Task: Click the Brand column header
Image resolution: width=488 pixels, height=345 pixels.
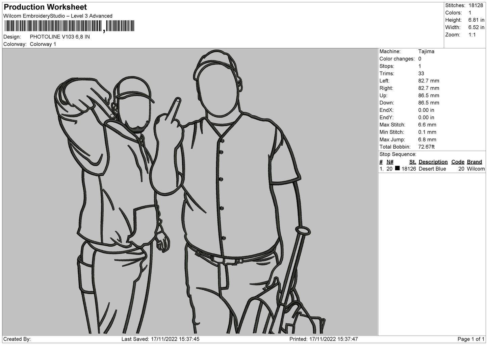Action: pyautogui.click(x=474, y=162)
